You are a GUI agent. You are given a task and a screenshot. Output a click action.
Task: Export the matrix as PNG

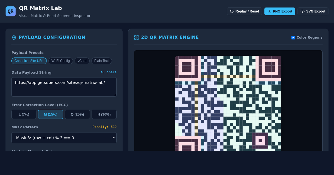280,11
